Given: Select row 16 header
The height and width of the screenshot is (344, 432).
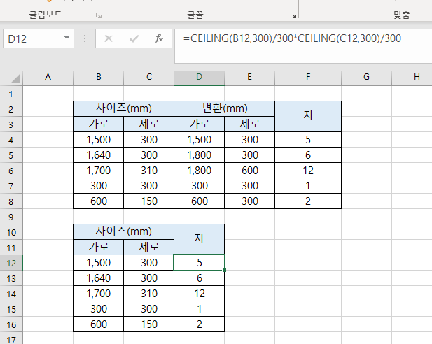Looking at the screenshot, I should (x=11, y=324).
